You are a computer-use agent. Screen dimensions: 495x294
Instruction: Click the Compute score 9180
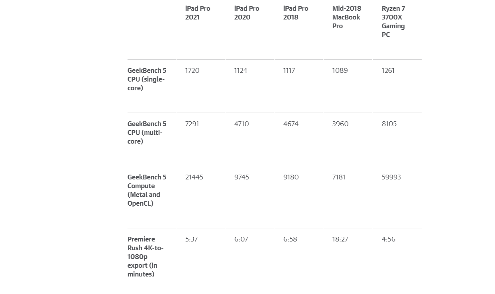(x=291, y=177)
